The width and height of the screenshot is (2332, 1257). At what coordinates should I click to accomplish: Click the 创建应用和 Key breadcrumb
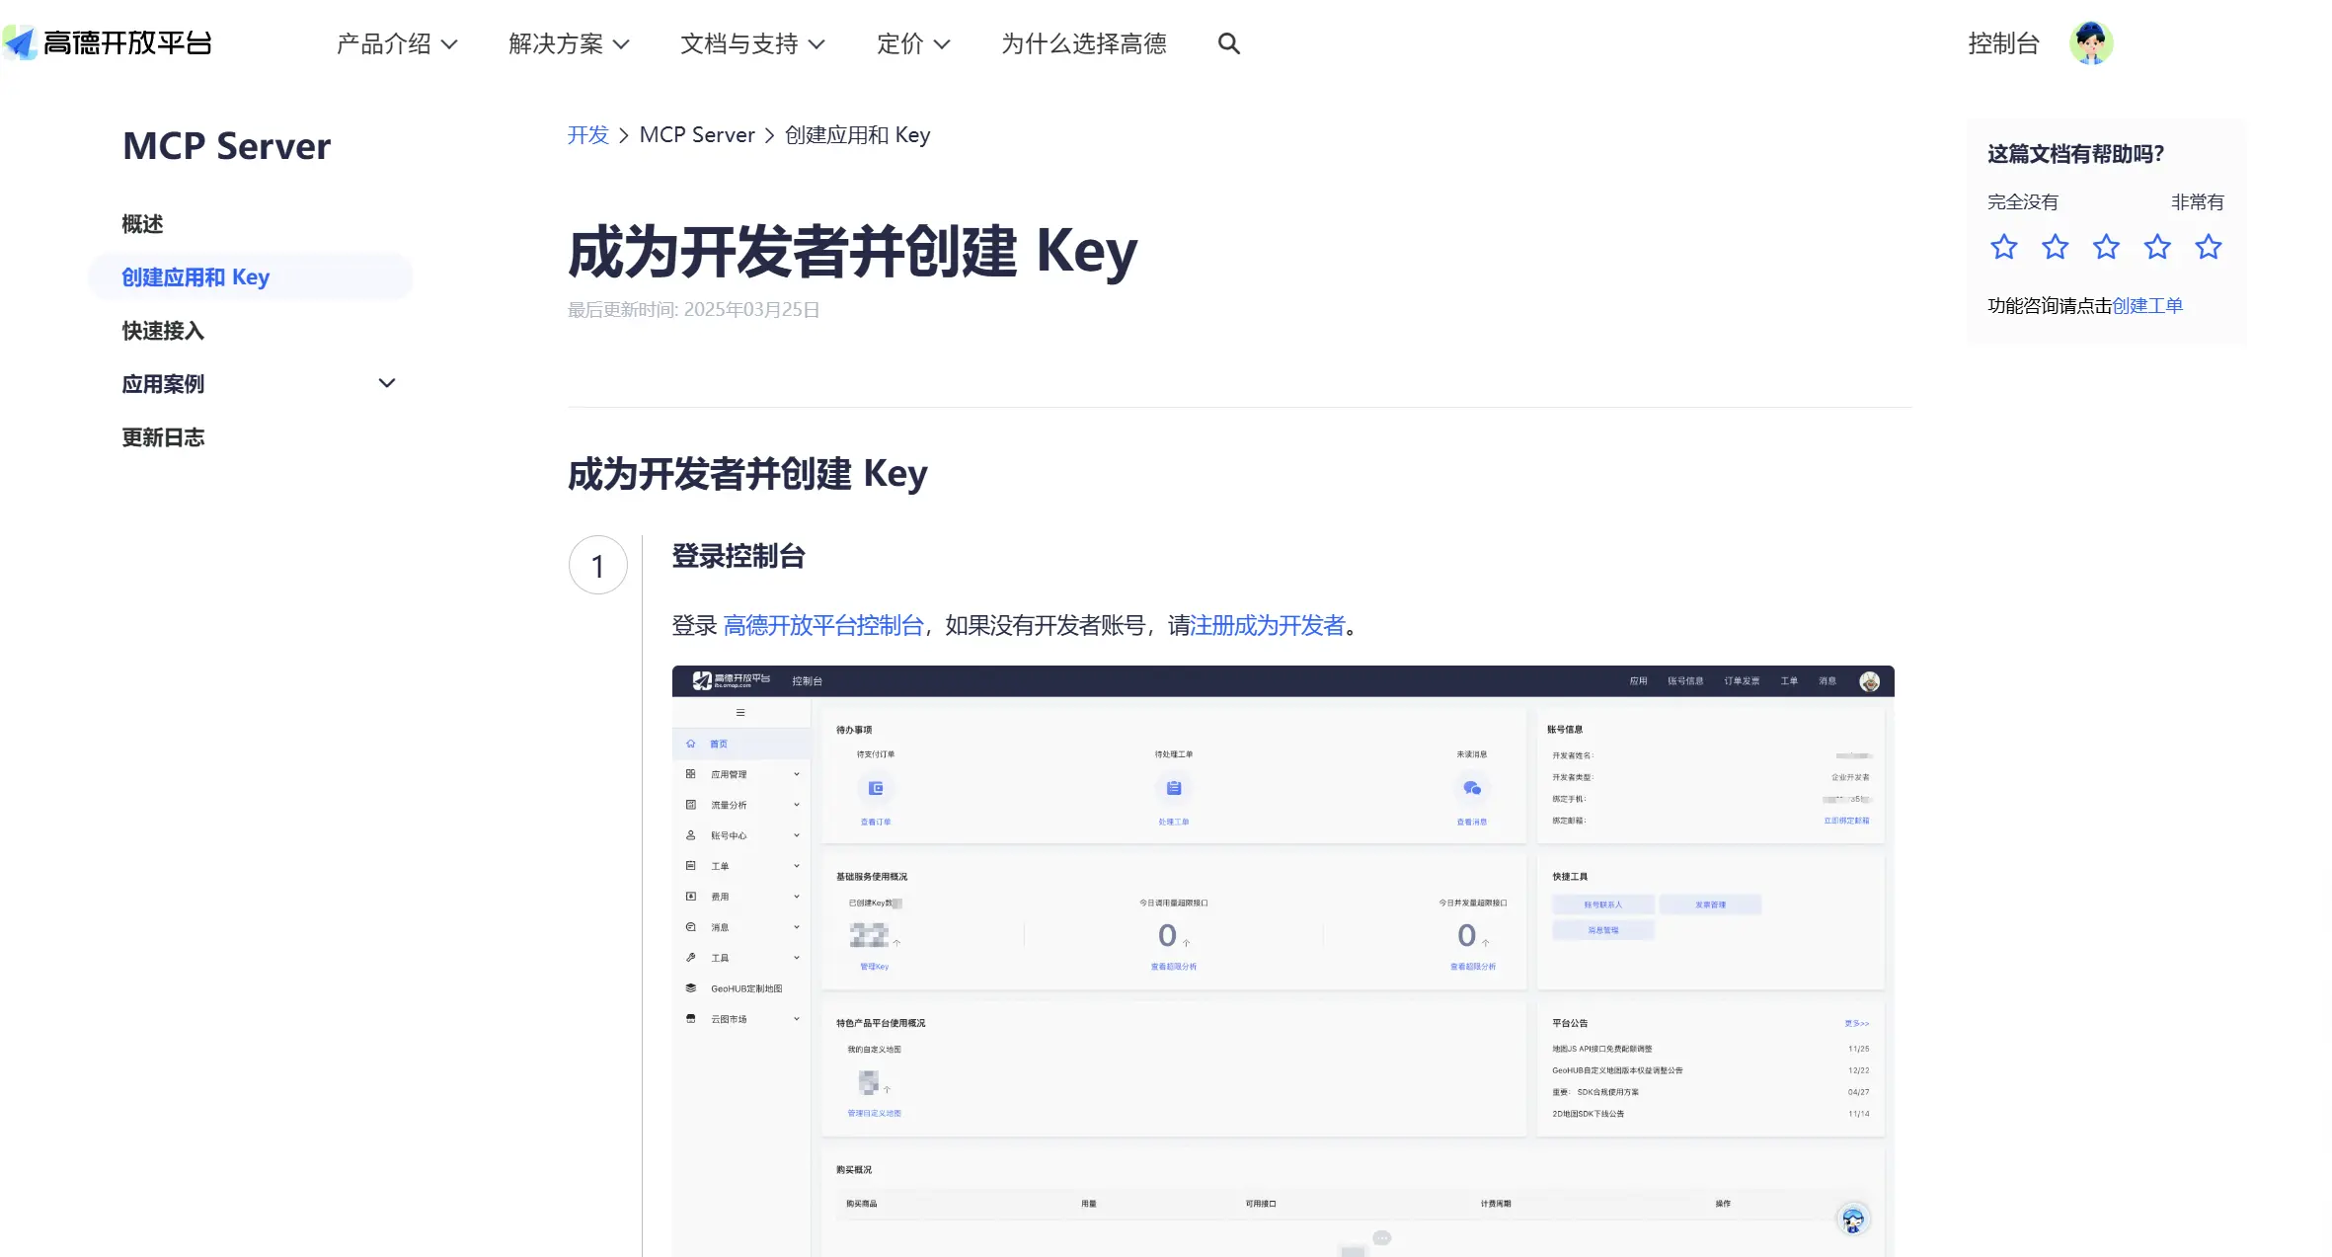tap(857, 135)
